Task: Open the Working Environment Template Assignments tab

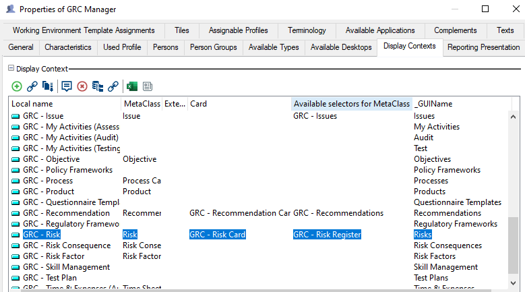Action: pyautogui.click(x=84, y=30)
